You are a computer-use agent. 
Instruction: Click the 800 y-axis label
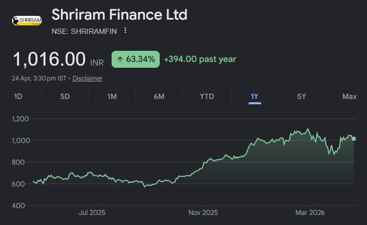click(x=18, y=162)
